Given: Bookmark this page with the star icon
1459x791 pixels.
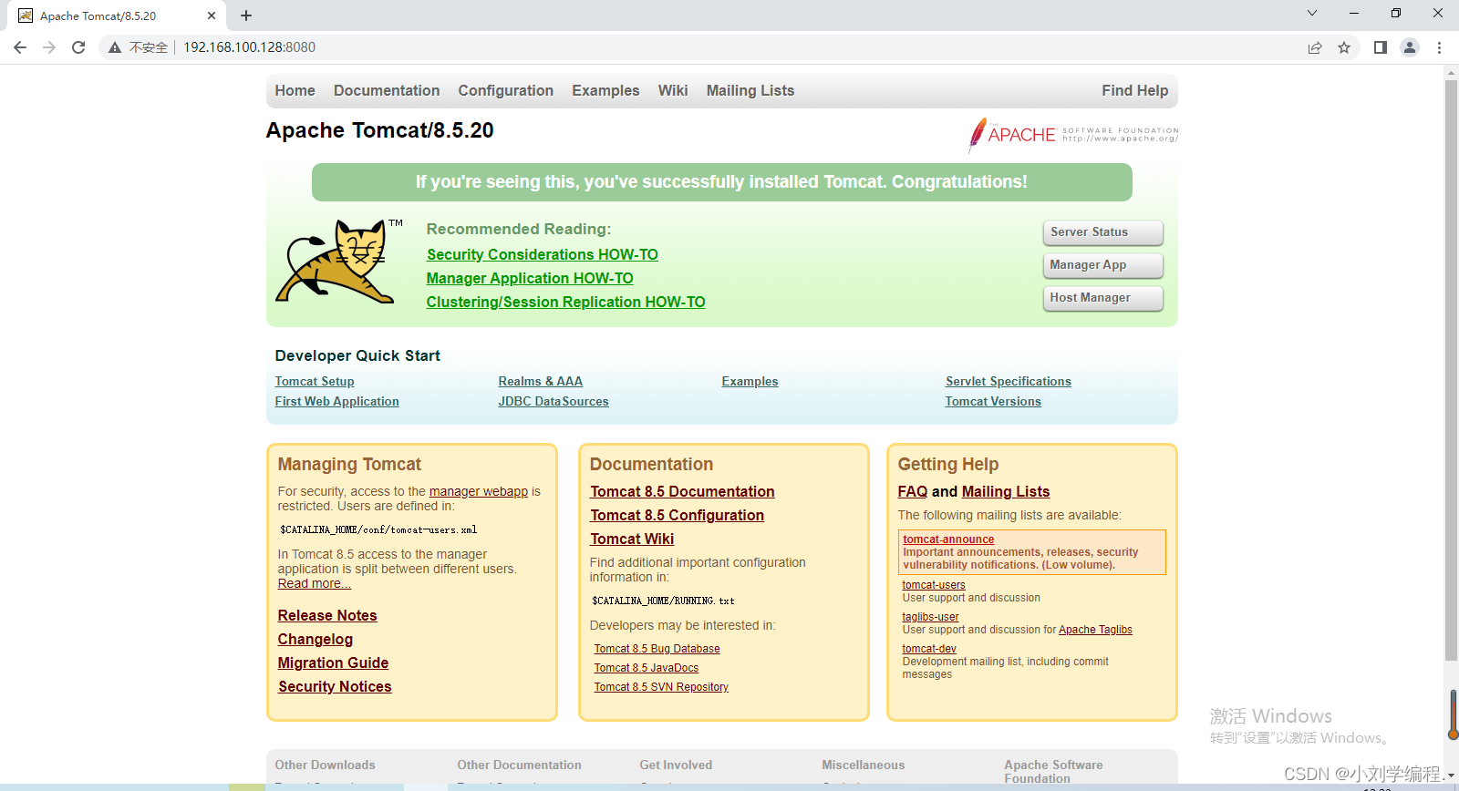Looking at the screenshot, I should point(1344,47).
